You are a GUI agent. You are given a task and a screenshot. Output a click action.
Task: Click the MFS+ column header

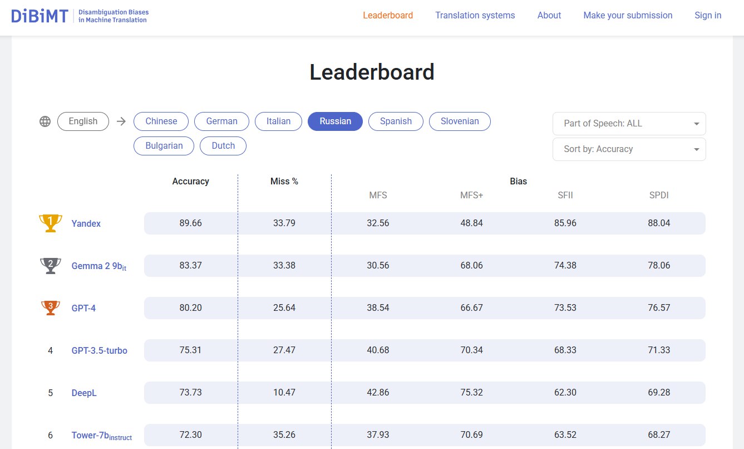point(472,196)
